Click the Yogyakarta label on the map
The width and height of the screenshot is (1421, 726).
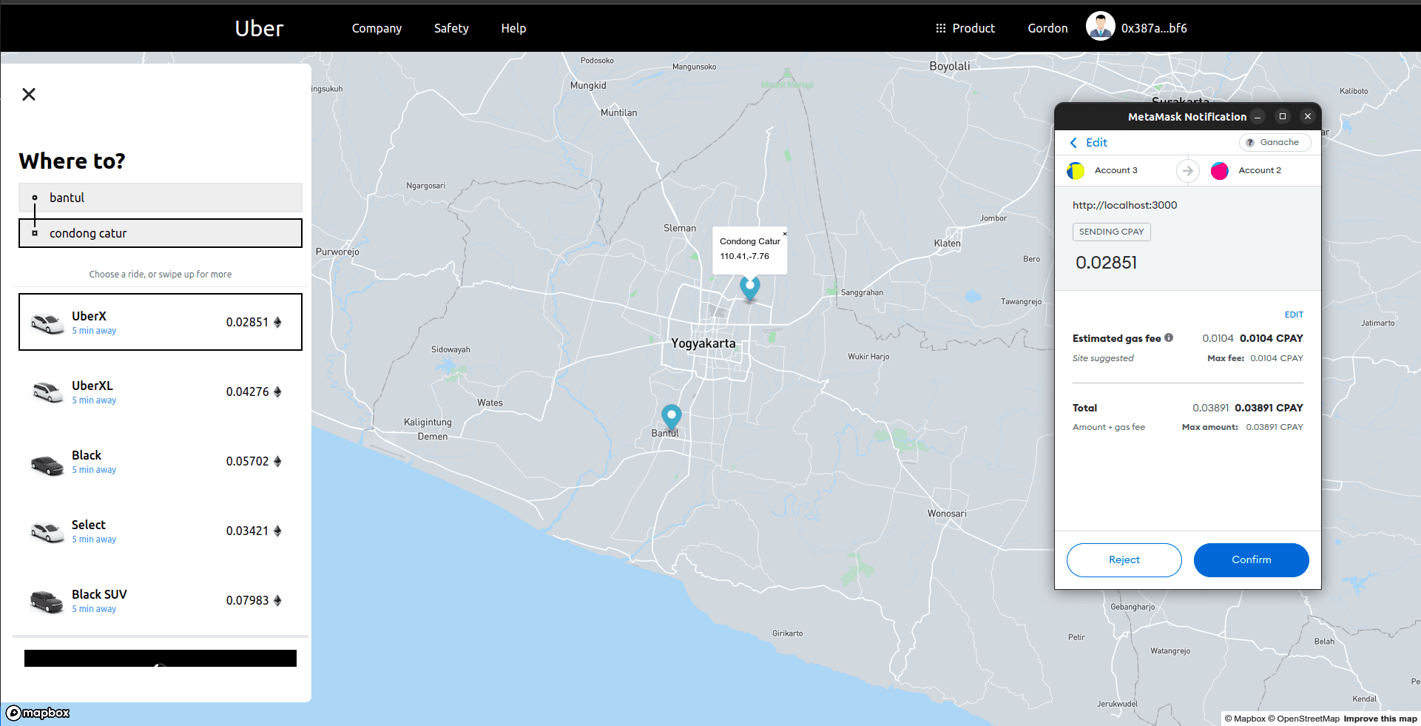point(703,343)
